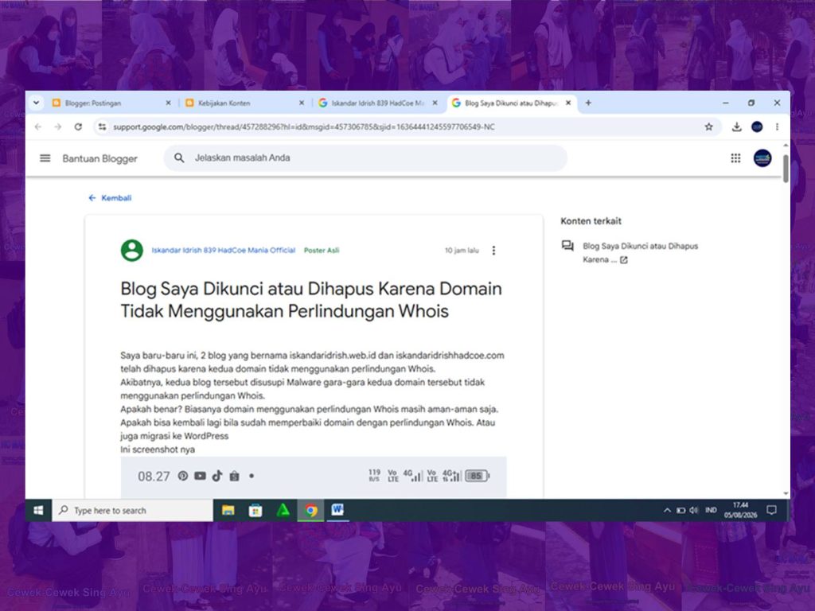Open the embedded phone screenshot image
815x611 pixels.
point(314,477)
